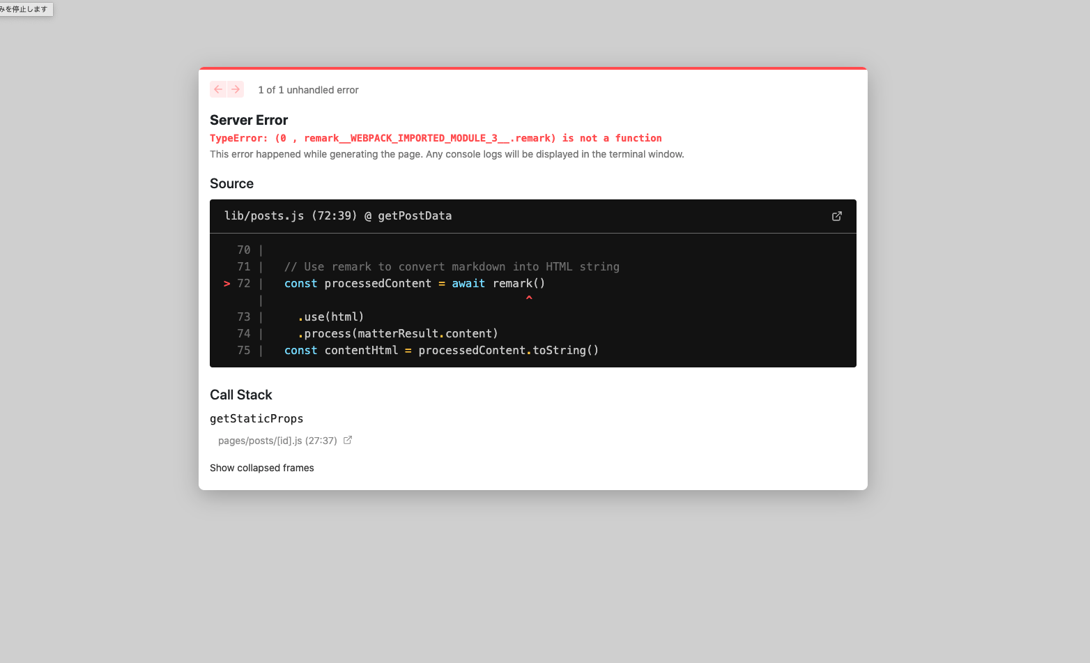Go to the previous error arrow
This screenshot has height=663, width=1090.
pos(218,89)
